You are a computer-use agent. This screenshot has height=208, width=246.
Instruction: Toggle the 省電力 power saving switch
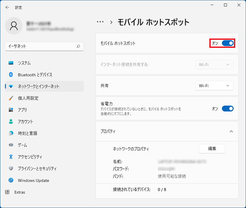(x=228, y=109)
